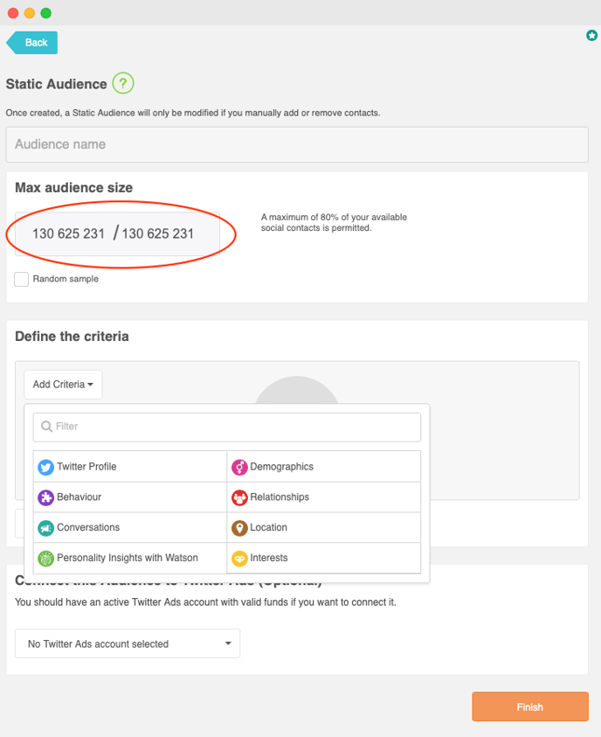
Task: Go Back to the previous page
Action: (32, 43)
